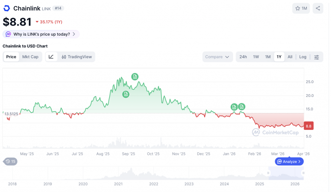Show the All time range
Screen dimensions: 331x192
(x=290, y=57)
